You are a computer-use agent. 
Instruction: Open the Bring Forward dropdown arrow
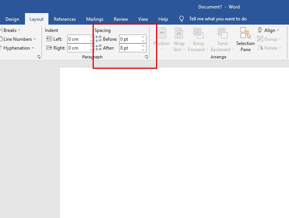tap(207, 50)
